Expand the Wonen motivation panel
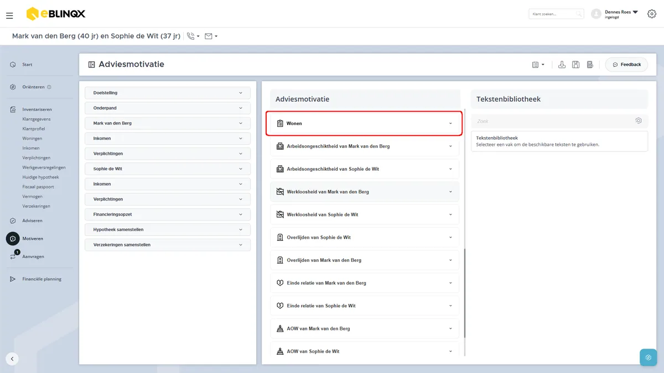Image resolution: width=664 pixels, height=373 pixels. [364, 123]
